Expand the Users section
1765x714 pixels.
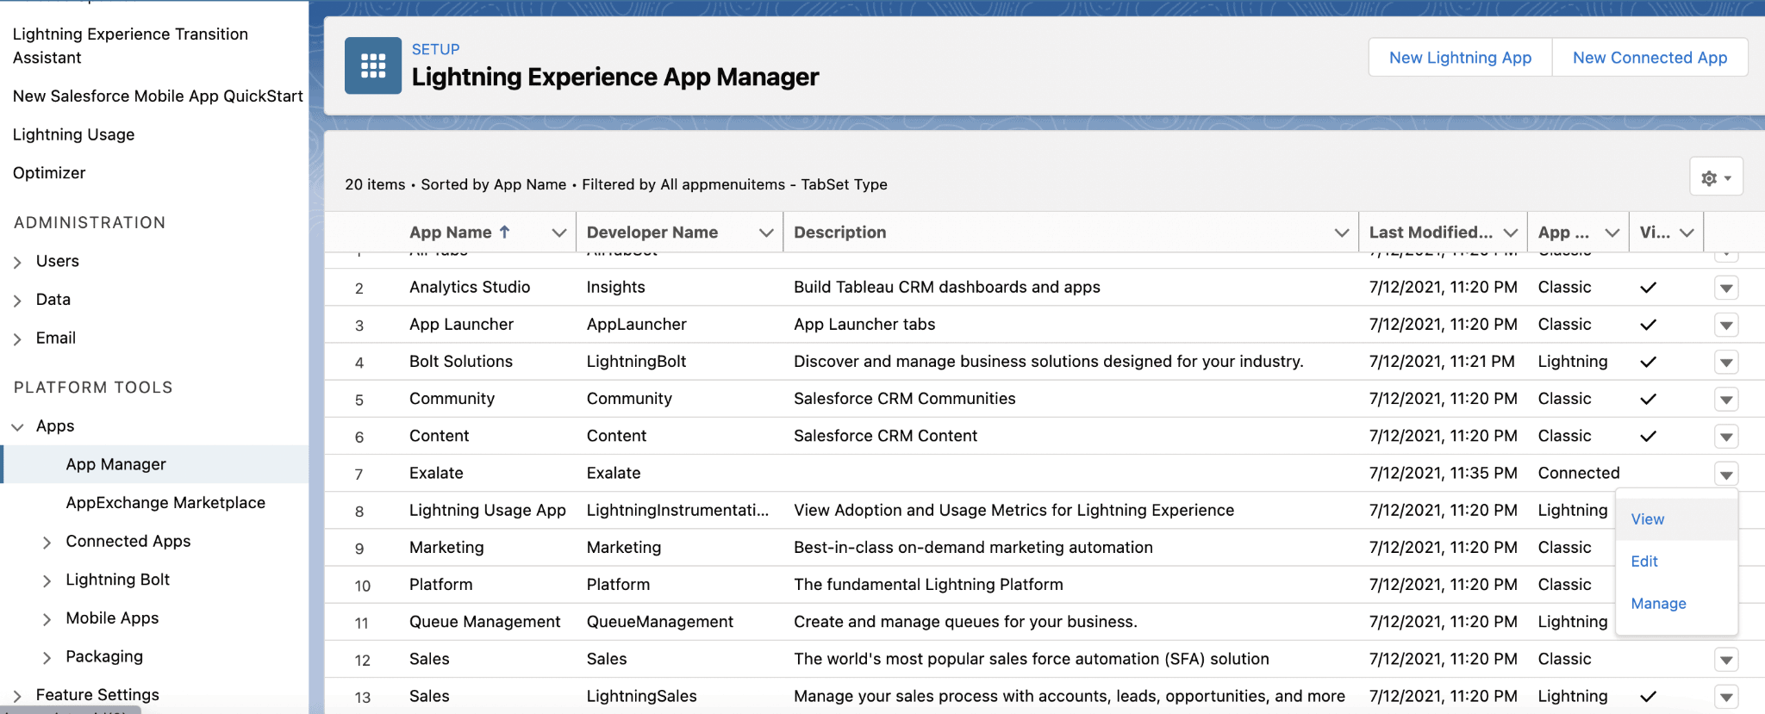(17, 262)
